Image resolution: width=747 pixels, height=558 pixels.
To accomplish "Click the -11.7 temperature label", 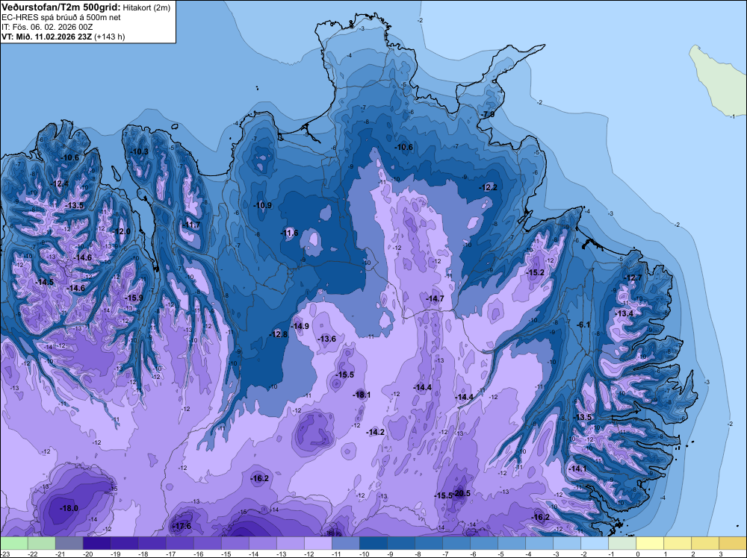I will point(192,225).
